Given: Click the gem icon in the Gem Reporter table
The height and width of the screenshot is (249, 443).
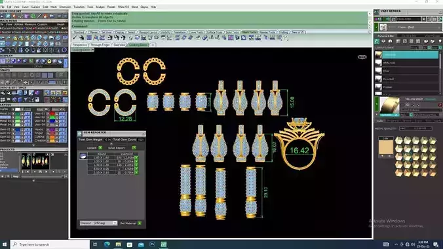Looking at the screenshot, I should coord(83,156).
